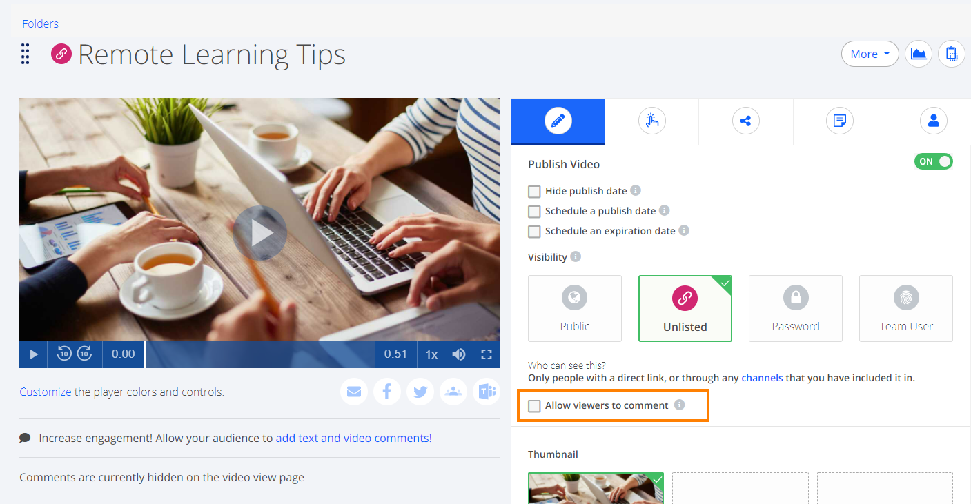971x504 pixels.
Task: Open the More dropdown menu
Action: pyautogui.click(x=870, y=54)
